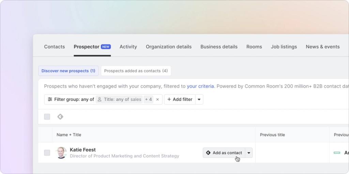The image size is (349, 174).
Task: Open the Katie Feest name link
Action: [83, 150]
